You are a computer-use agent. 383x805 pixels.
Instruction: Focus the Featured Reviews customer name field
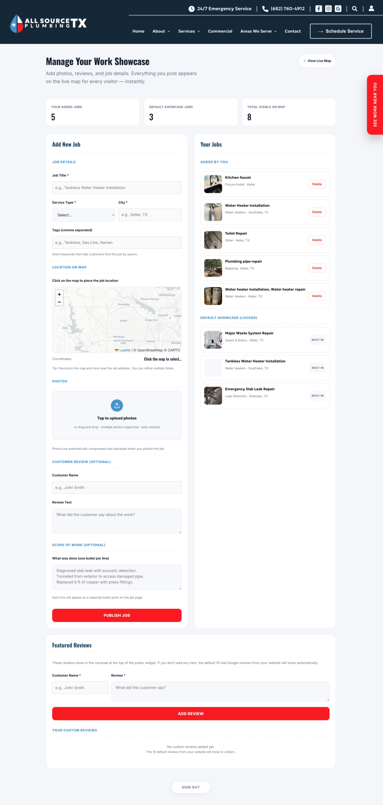pyautogui.click(x=80, y=688)
